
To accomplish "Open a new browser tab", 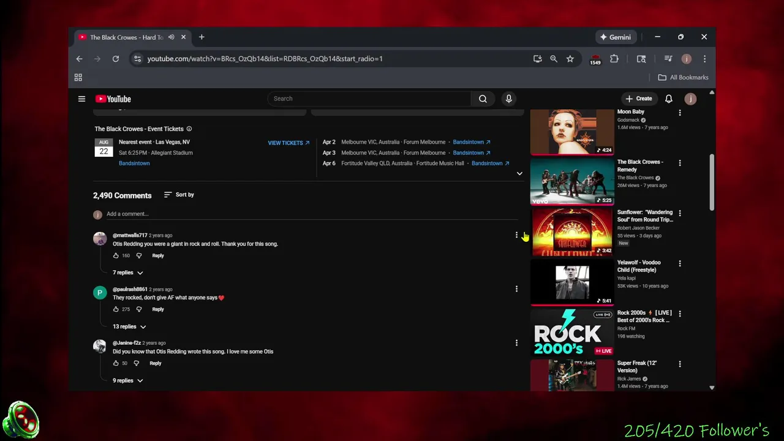I will (202, 37).
